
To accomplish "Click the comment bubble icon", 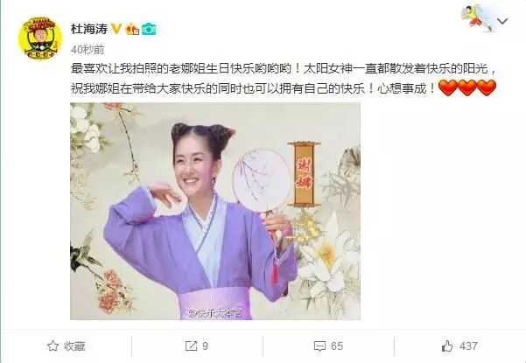I will coord(319,346).
